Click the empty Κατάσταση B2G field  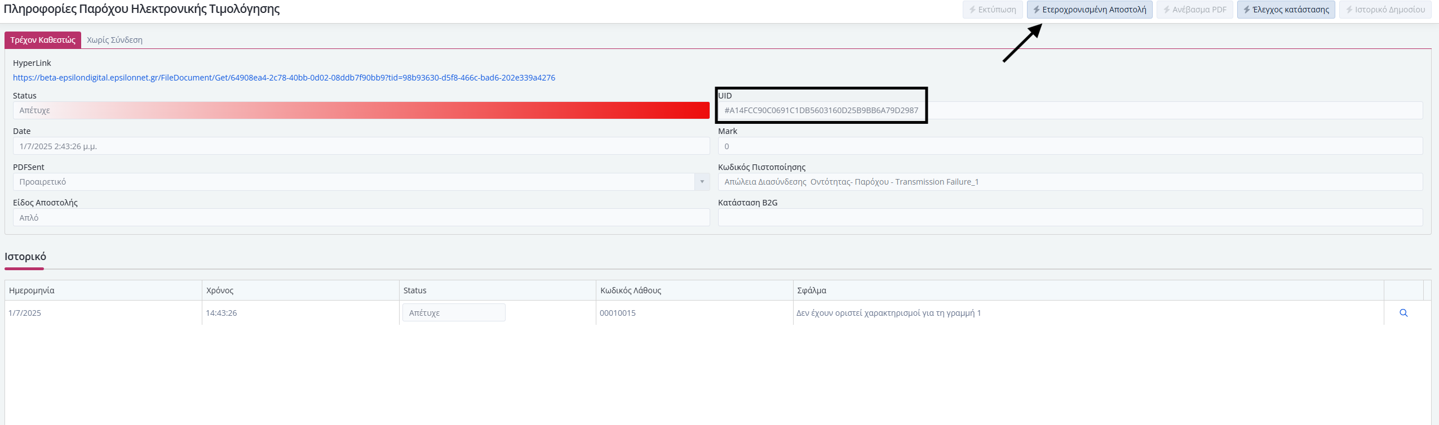[1070, 218]
